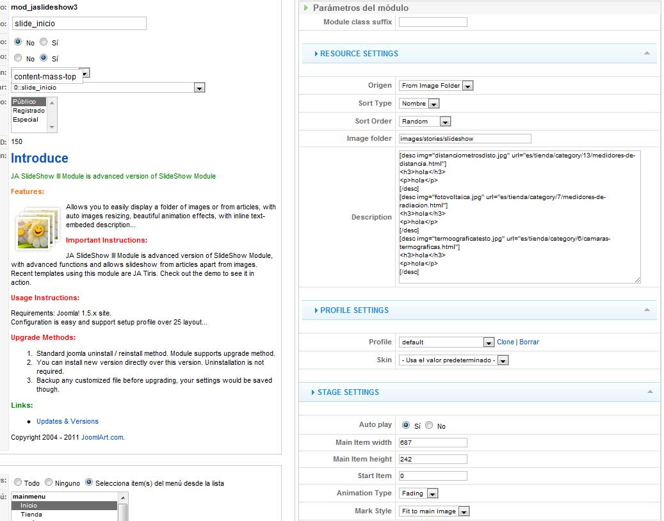
Task: Open the Profile default dropdown
Action: click(489, 342)
